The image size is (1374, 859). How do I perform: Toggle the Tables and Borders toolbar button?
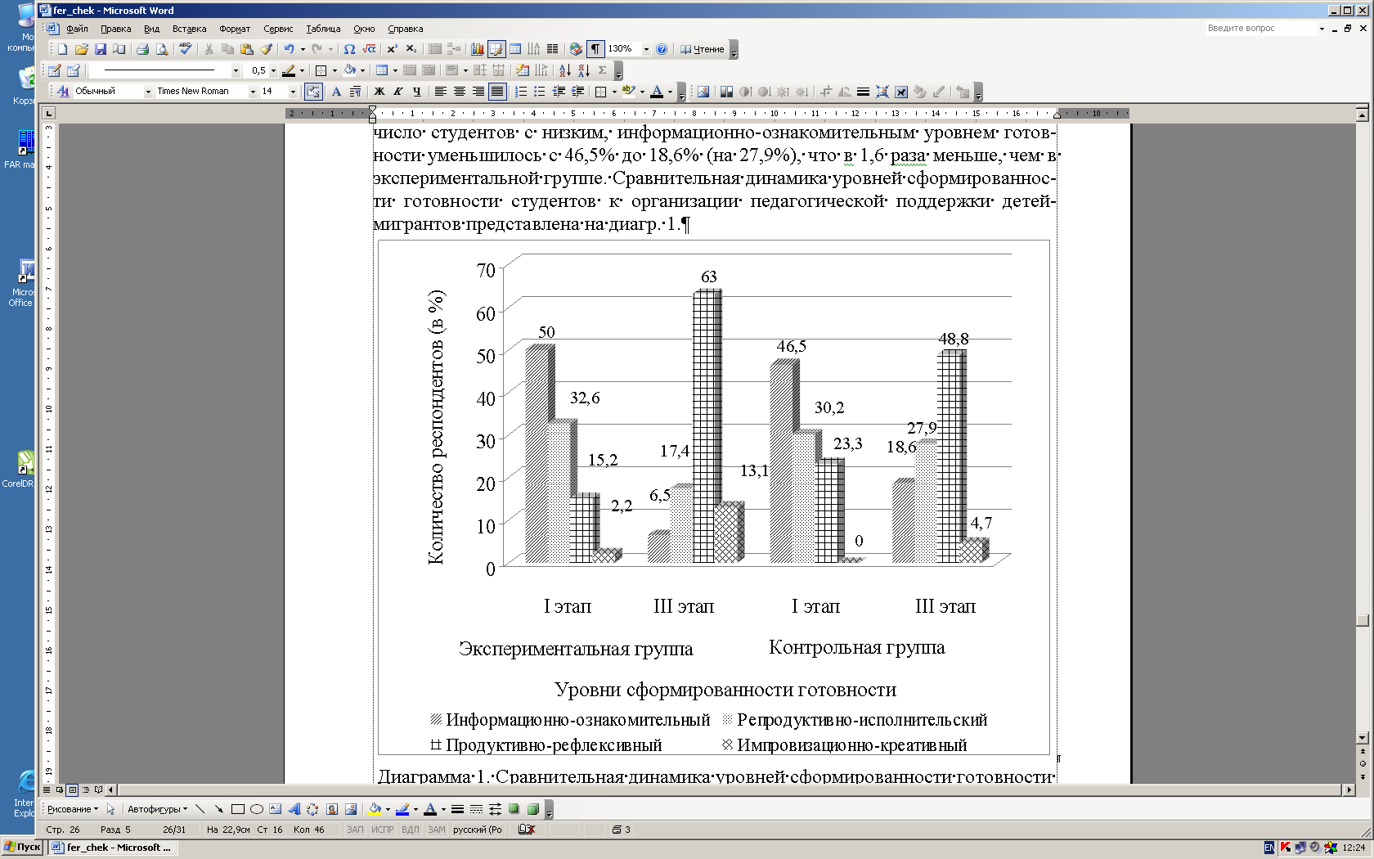point(496,49)
